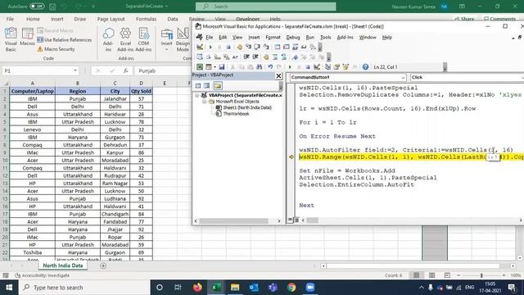Screen dimensions: 524x295
Task: Switch to Page Break Preview in status bar
Action: (447, 275)
